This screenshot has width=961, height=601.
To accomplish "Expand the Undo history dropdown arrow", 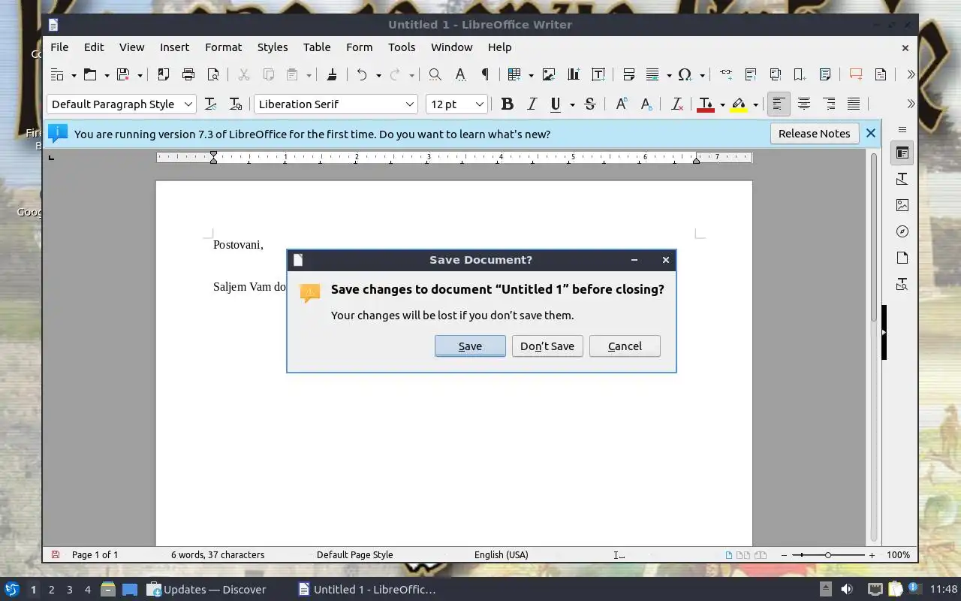I will pos(378,75).
